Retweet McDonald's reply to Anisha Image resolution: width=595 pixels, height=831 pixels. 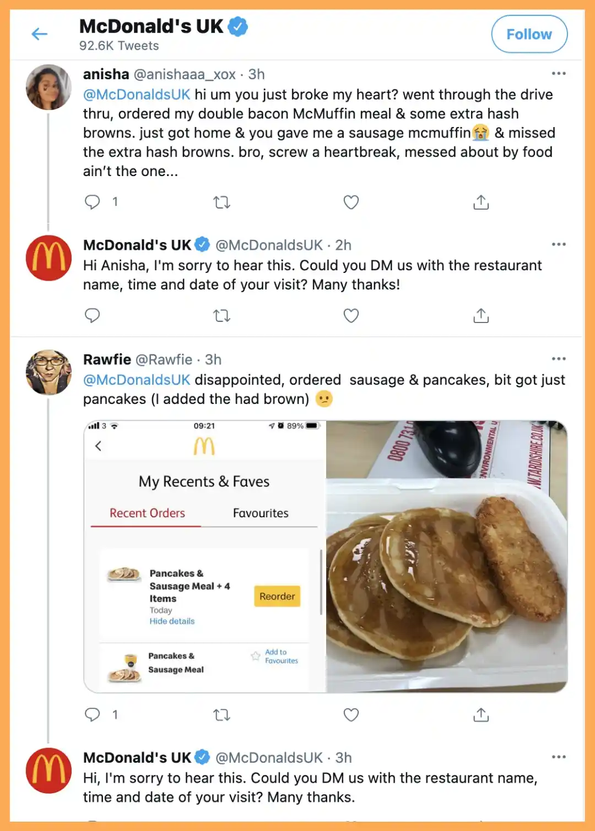click(x=221, y=316)
